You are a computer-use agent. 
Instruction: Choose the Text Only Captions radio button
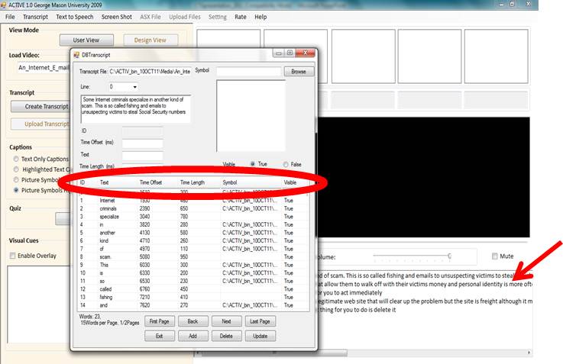click(x=15, y=159)
